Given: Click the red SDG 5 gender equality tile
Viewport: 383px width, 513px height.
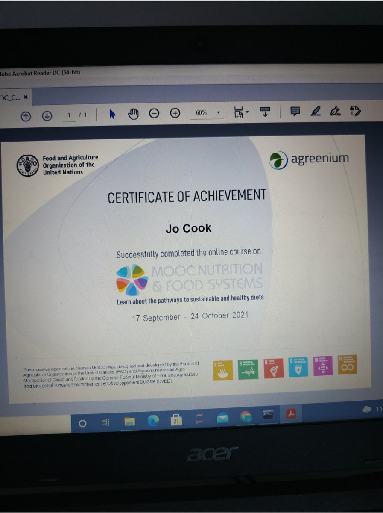Looking at the screenshot, I should pos(273,368).
